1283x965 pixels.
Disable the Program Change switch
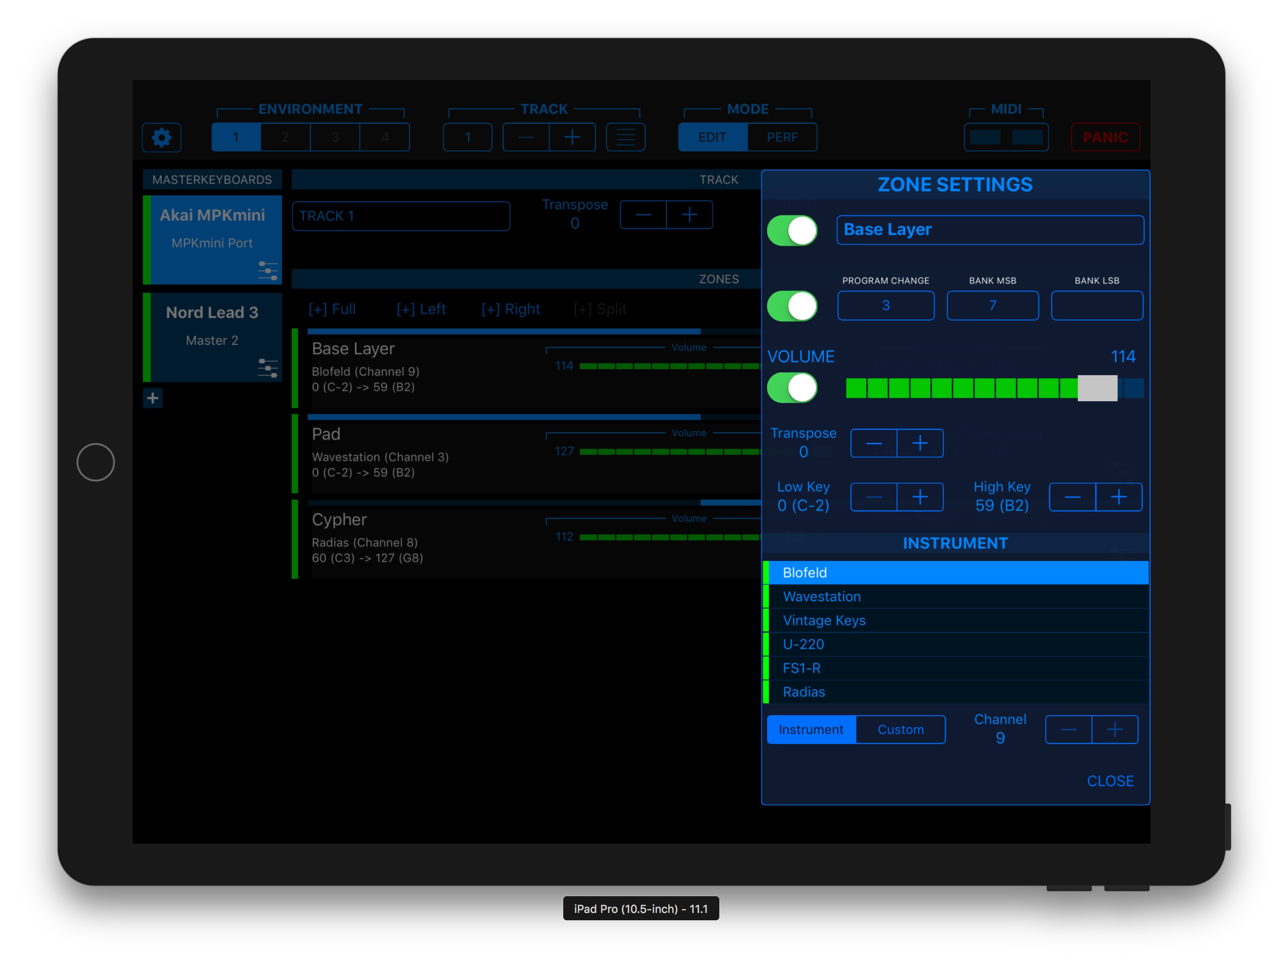pyautogui.click(x=792, y=306)
